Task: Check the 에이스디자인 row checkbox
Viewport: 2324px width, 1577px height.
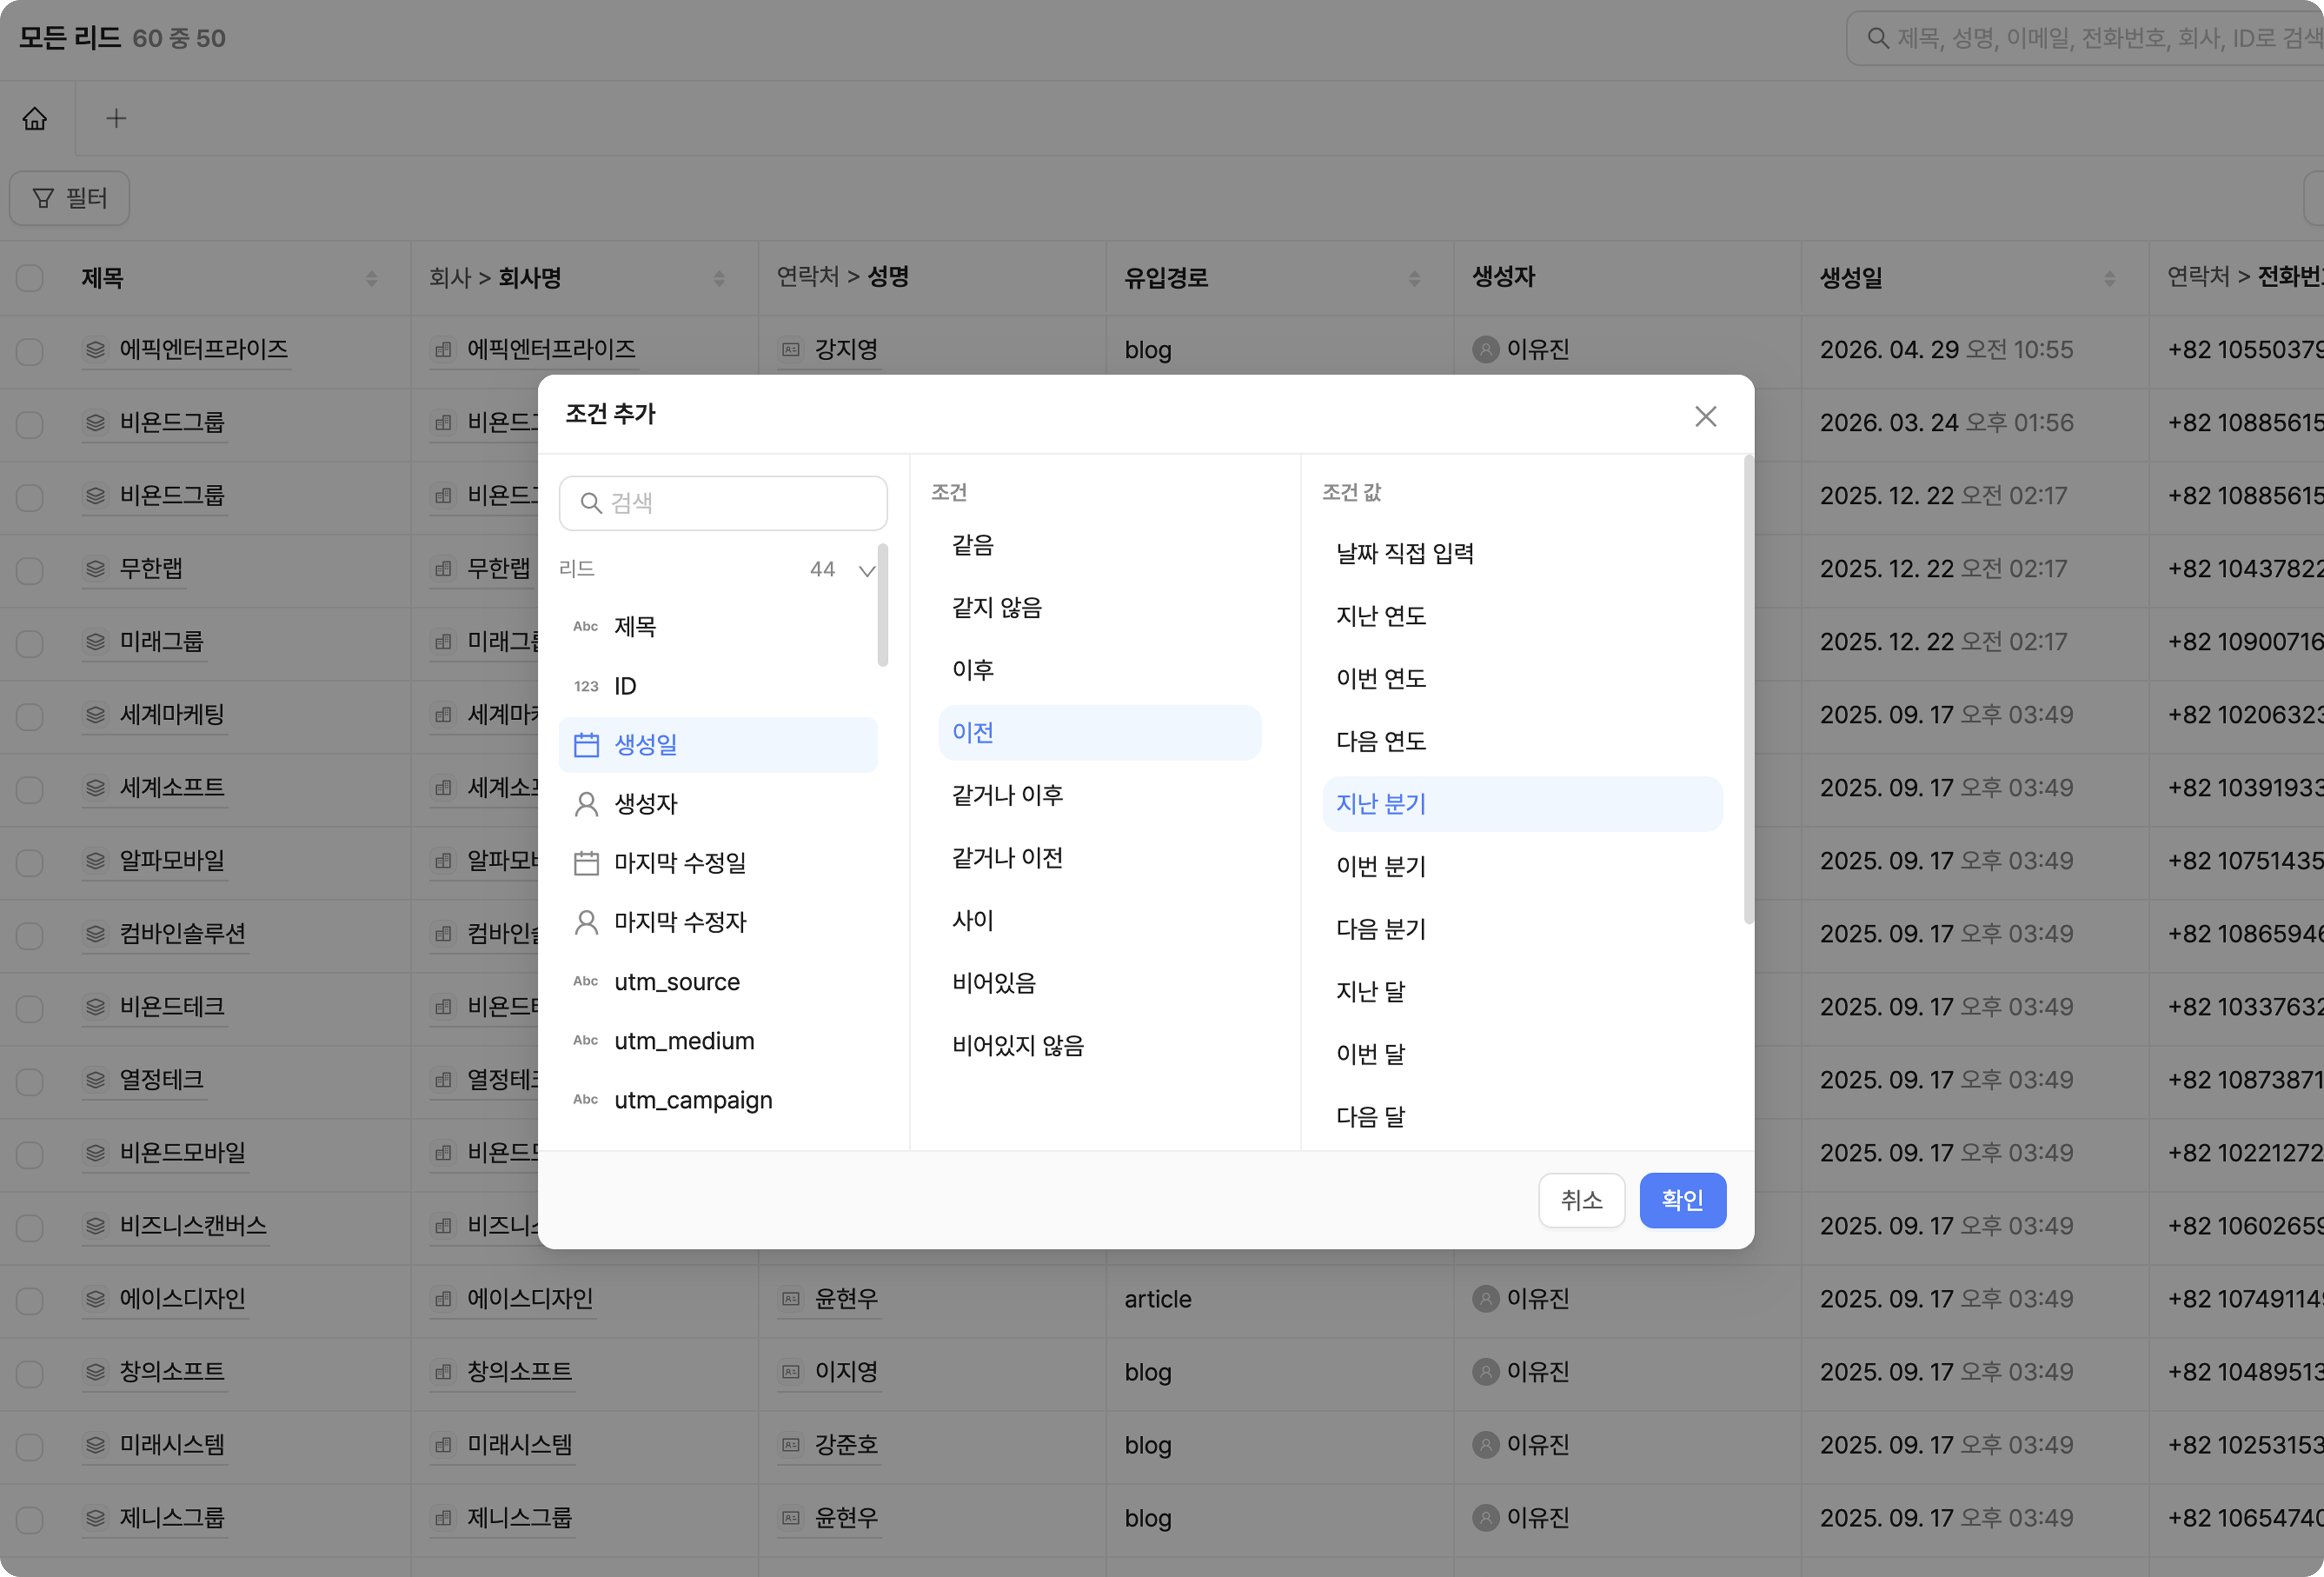Action: (x=30, y=1300)
